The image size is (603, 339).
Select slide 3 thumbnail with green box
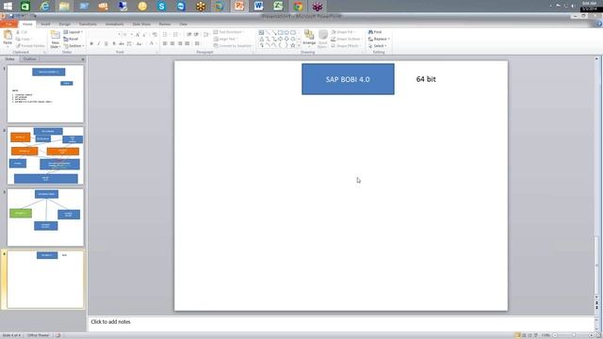[x=45, y=218]
